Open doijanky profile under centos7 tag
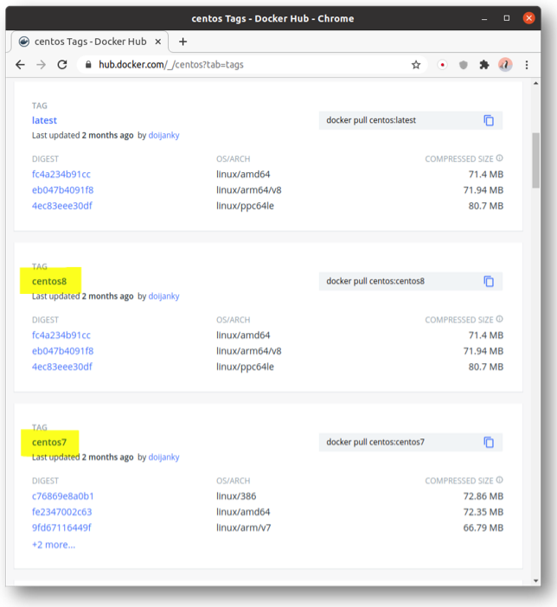The image size is (557, 607). (x=163, y=457)
